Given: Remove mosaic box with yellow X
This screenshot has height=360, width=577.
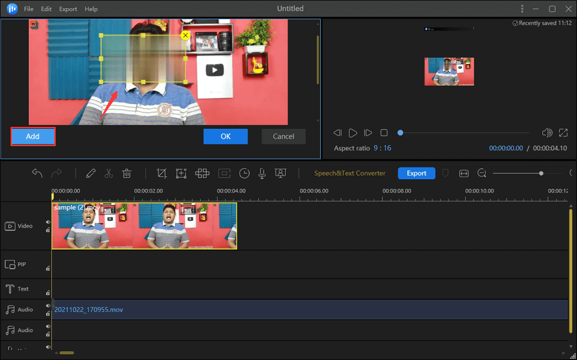Looking at the screenshot, I should 185,35.
